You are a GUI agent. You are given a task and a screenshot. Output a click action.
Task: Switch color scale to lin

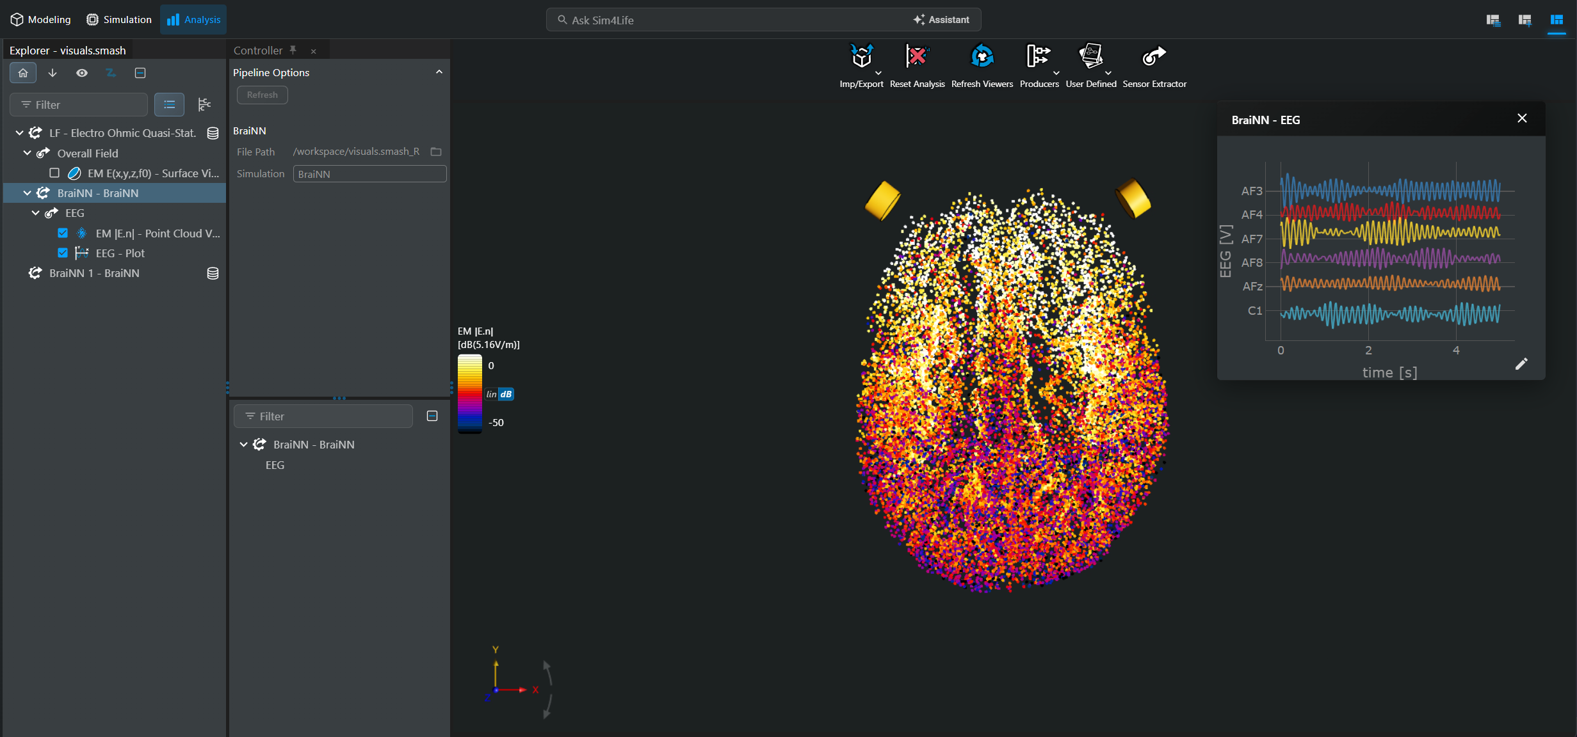pos(491,394)
